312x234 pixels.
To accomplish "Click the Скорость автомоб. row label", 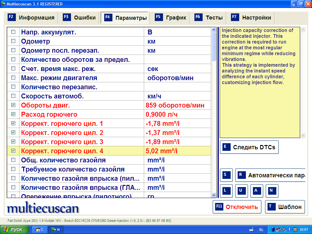I will point(52,96).
